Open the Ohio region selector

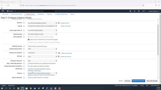144,11
